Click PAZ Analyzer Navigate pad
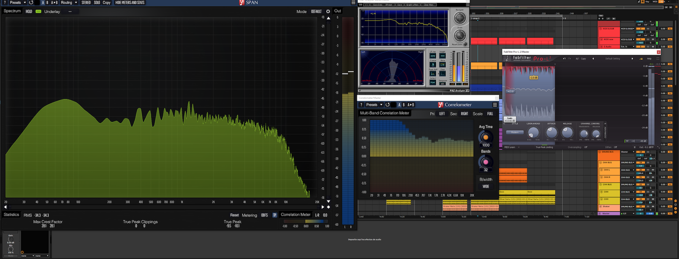The image size is (679, 259). click(459, 17)
